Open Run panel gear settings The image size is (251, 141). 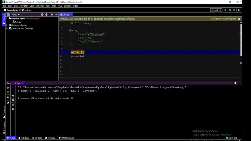(235, 83)
